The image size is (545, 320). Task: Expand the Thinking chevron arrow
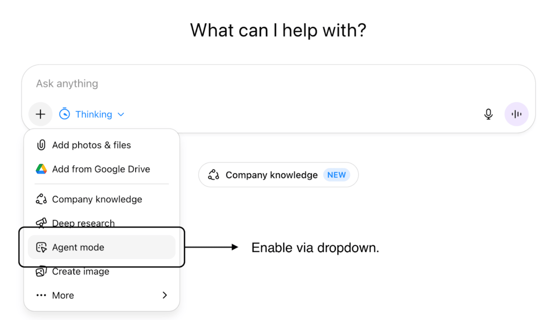(121, 114)
